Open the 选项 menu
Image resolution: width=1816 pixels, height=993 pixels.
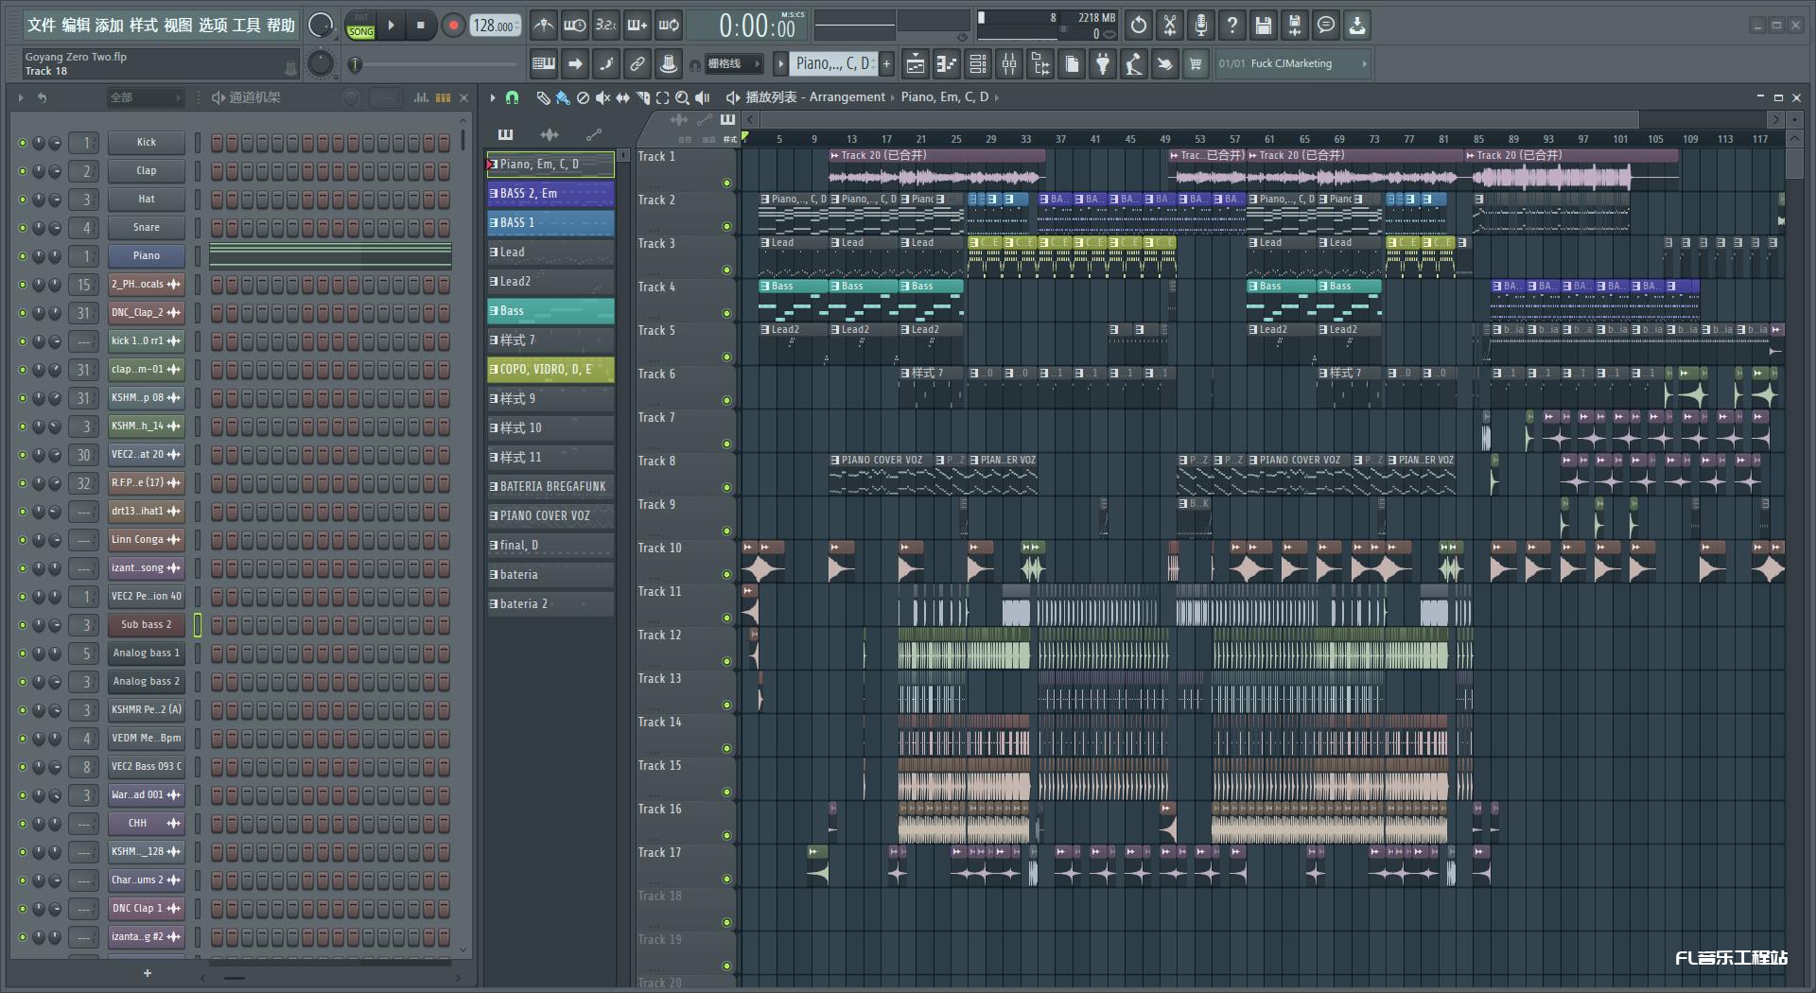click(x=213, y=26)
